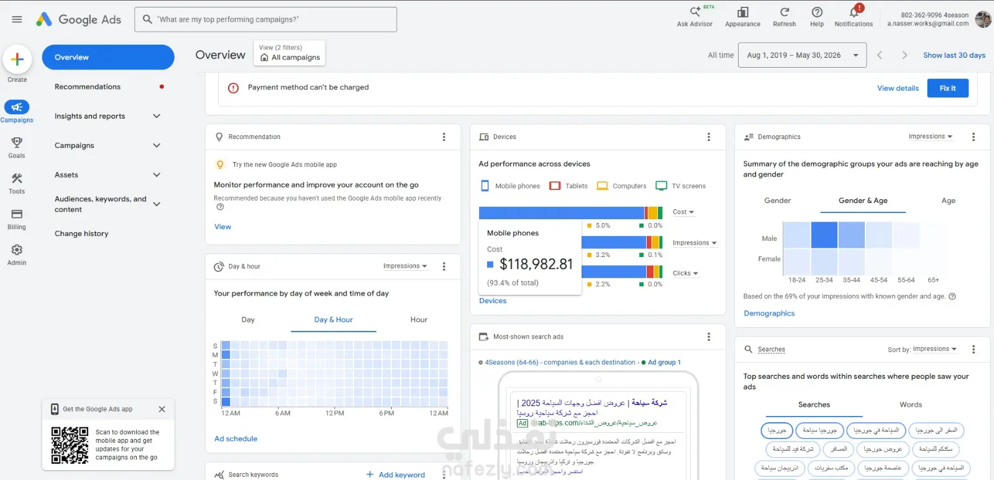The height and width of the screenshot is (480, 994).
Task: Toggle TV screens device legend checkbox
Action: [661, 186]
